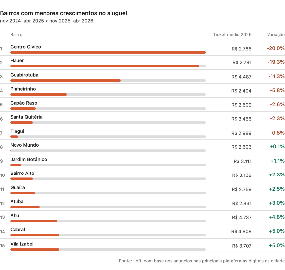Click the Jardim Botânico +1.1% variation
The width and height of the screenshot is (285, 270).
tap(277, 161)
